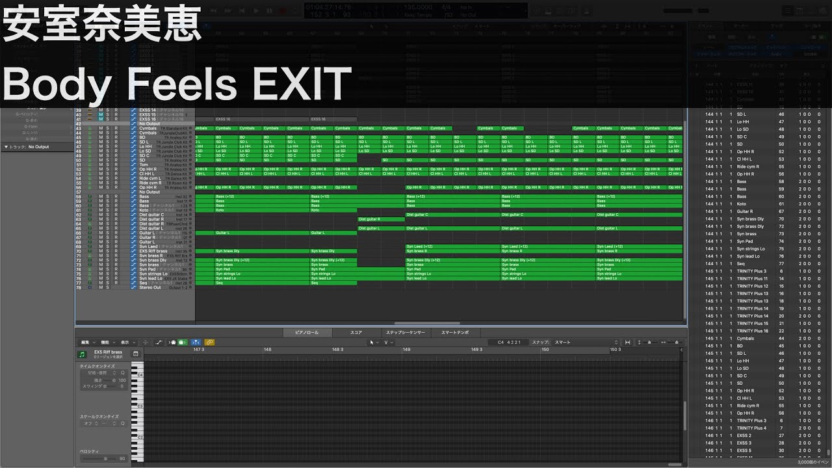Toggle the green MIDI In button in piano roll
The width and height of the screenshot is (832, 468).
[182, 342]
